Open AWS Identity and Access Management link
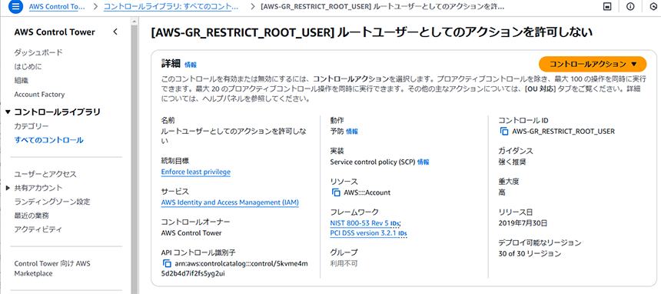This screenshot has width=661, height=294. tap(230, 202)
